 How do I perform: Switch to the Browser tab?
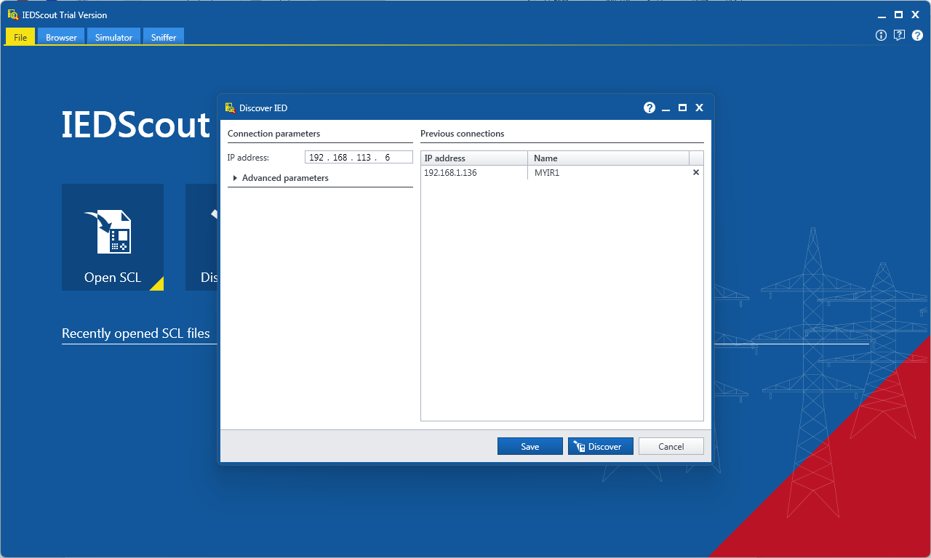[61, 37]
